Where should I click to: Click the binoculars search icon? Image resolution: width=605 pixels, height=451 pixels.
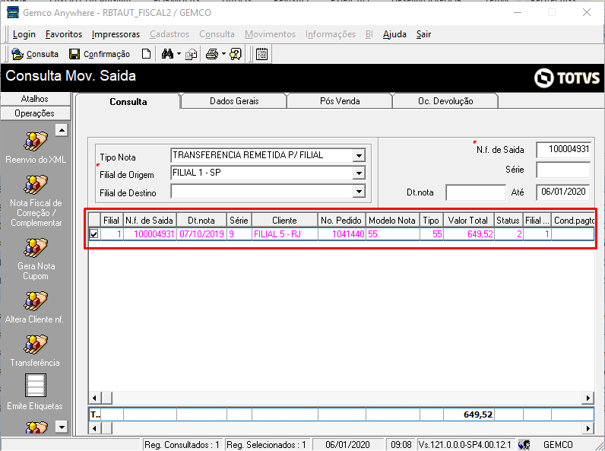[167, 54]
